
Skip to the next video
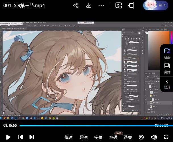point(32,137)
